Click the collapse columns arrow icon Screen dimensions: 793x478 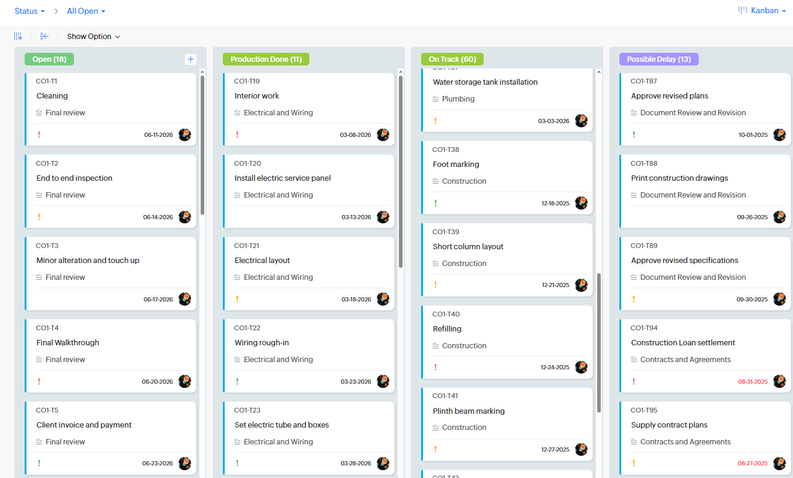coord(44,37)
